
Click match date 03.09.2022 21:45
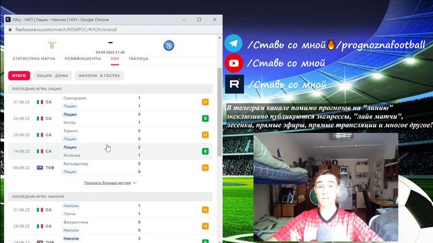pos(110,53)
